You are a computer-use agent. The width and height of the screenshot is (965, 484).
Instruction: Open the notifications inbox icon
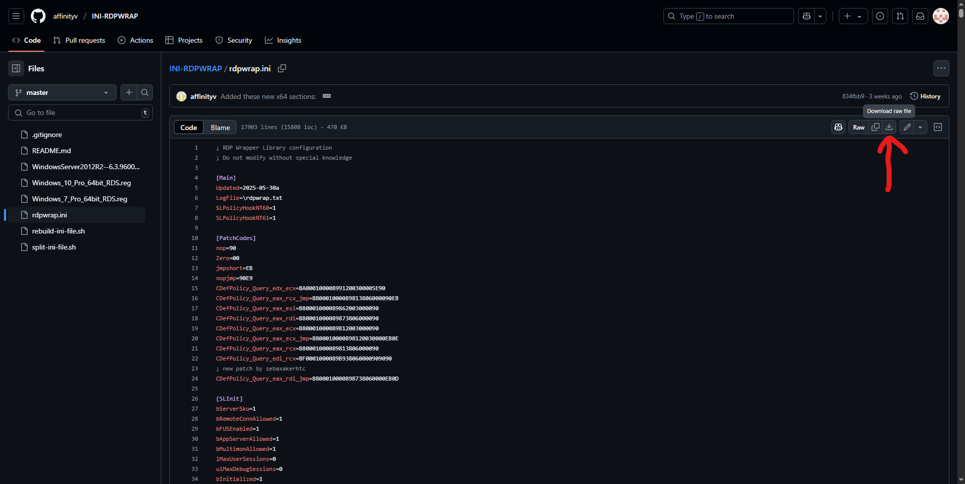[x=920, y=16]
